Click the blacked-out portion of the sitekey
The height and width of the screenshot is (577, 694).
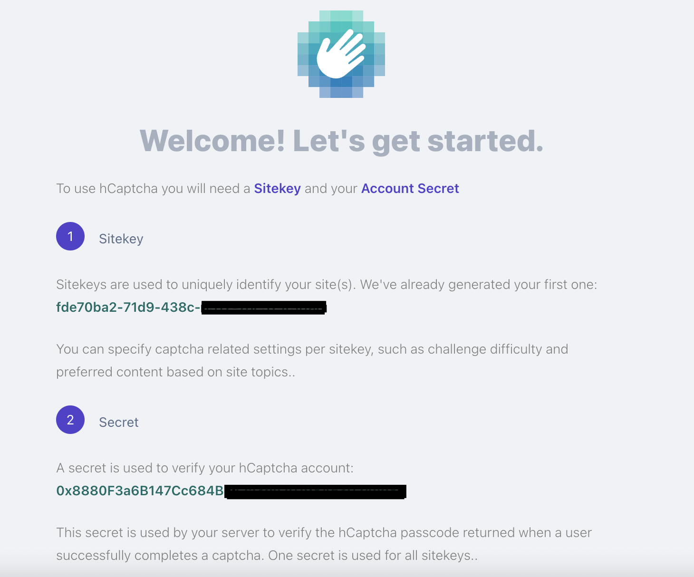(263, 308)
